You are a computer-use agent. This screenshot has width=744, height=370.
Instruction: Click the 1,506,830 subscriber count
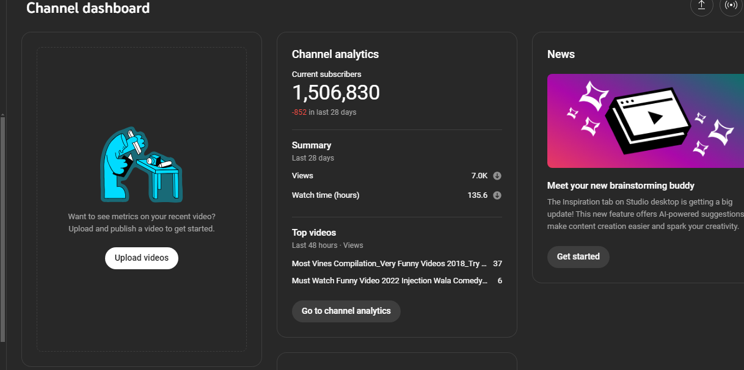click(335, 93)
